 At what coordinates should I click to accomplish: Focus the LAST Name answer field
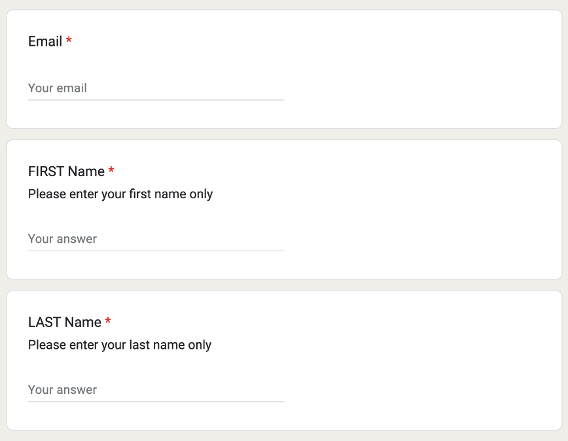click(x=156, y=389)
